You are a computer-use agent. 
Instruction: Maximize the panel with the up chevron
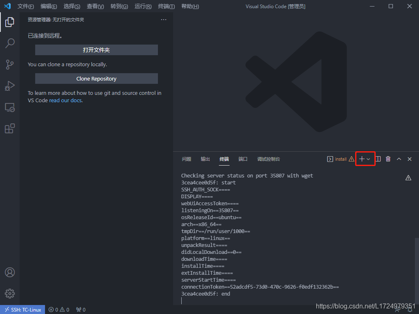pyautogui.click(x=399, y=159)
